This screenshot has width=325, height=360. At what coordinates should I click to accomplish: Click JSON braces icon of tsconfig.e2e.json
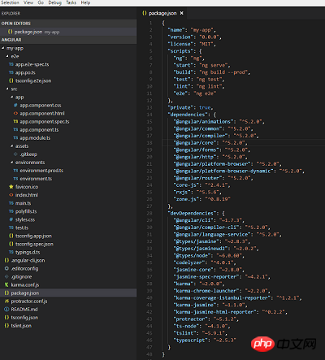pos(11,80)
